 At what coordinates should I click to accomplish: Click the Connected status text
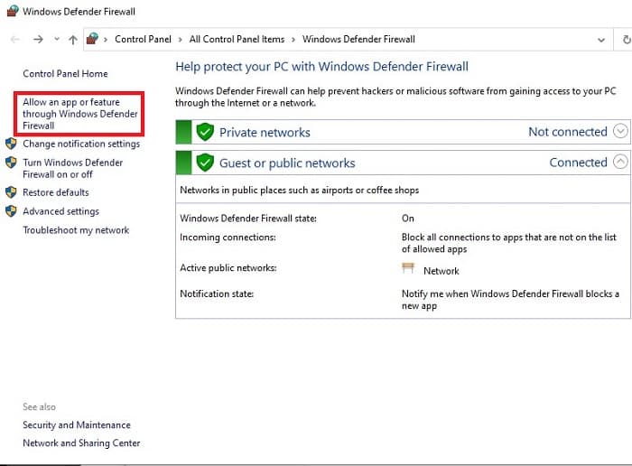click(578, 163)
